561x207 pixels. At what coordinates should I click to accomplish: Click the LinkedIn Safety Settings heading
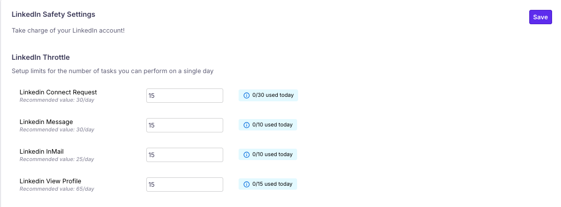[53, 14]
